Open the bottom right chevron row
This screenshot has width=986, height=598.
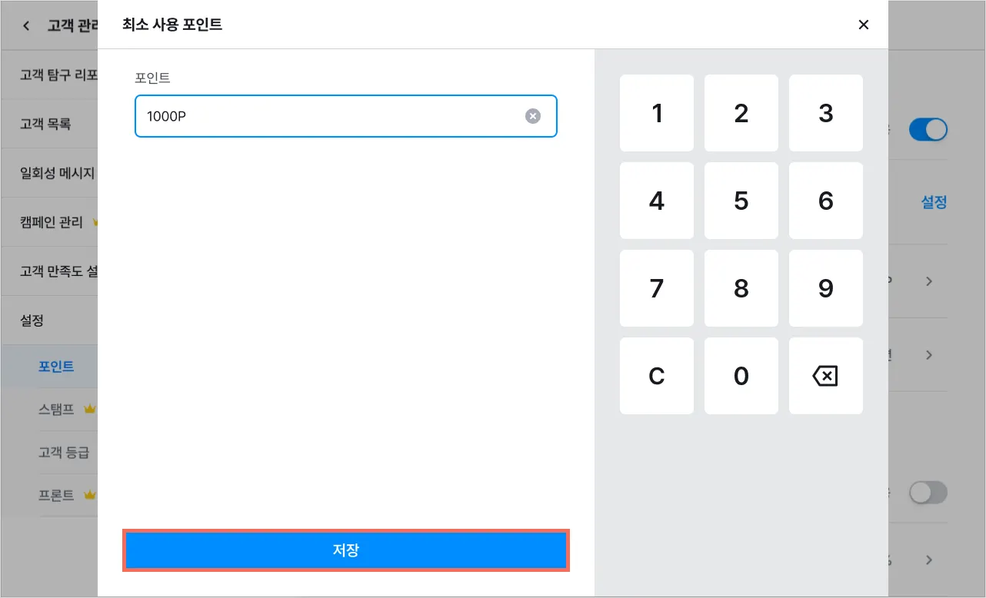(929, 560)
